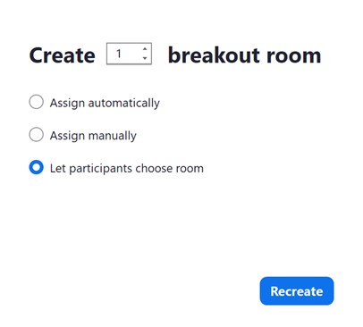Select the Assign automatically radio button
This screenshot has width=363, height=327.
pos(37,102)
